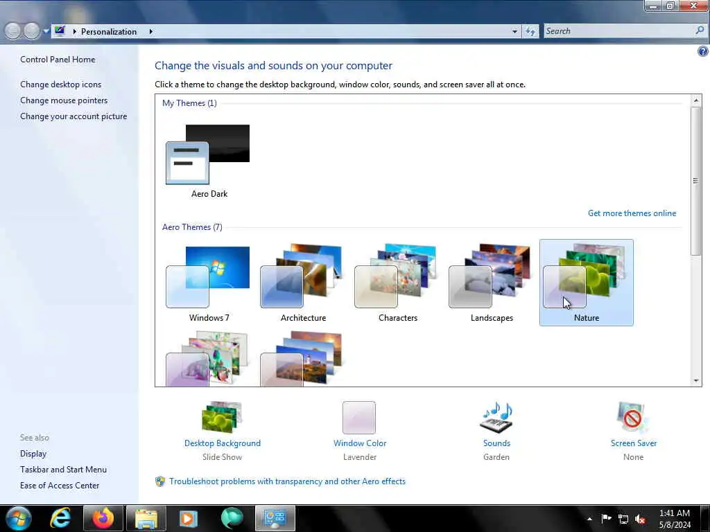Viewport: 710px width, 532px height.
Task: Click theme list scroll up arrow
Action: coord(696,100)
